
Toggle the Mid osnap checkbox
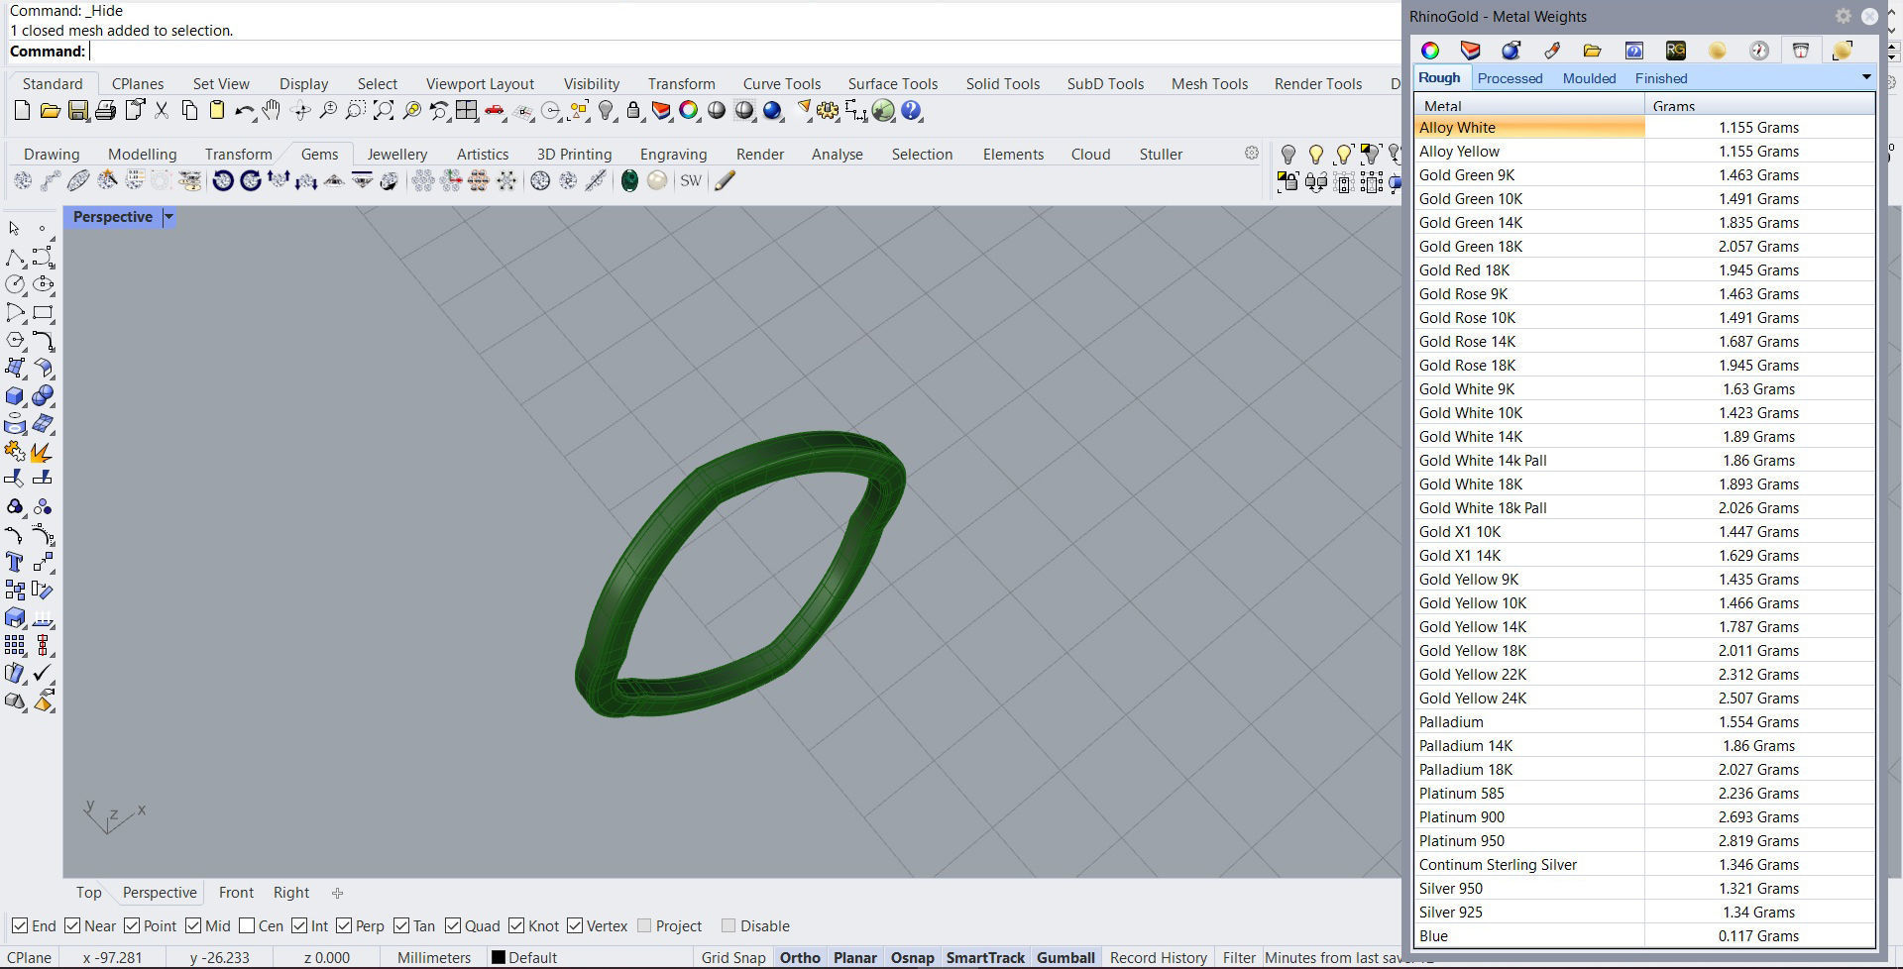[x=193, y=925]
